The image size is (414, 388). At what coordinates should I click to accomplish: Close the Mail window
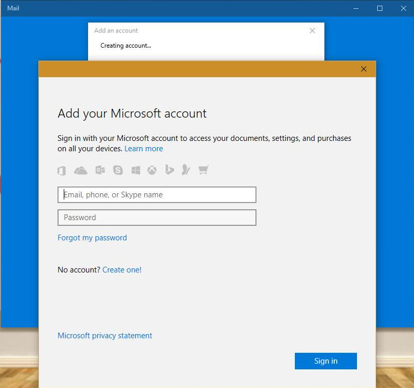404,8
